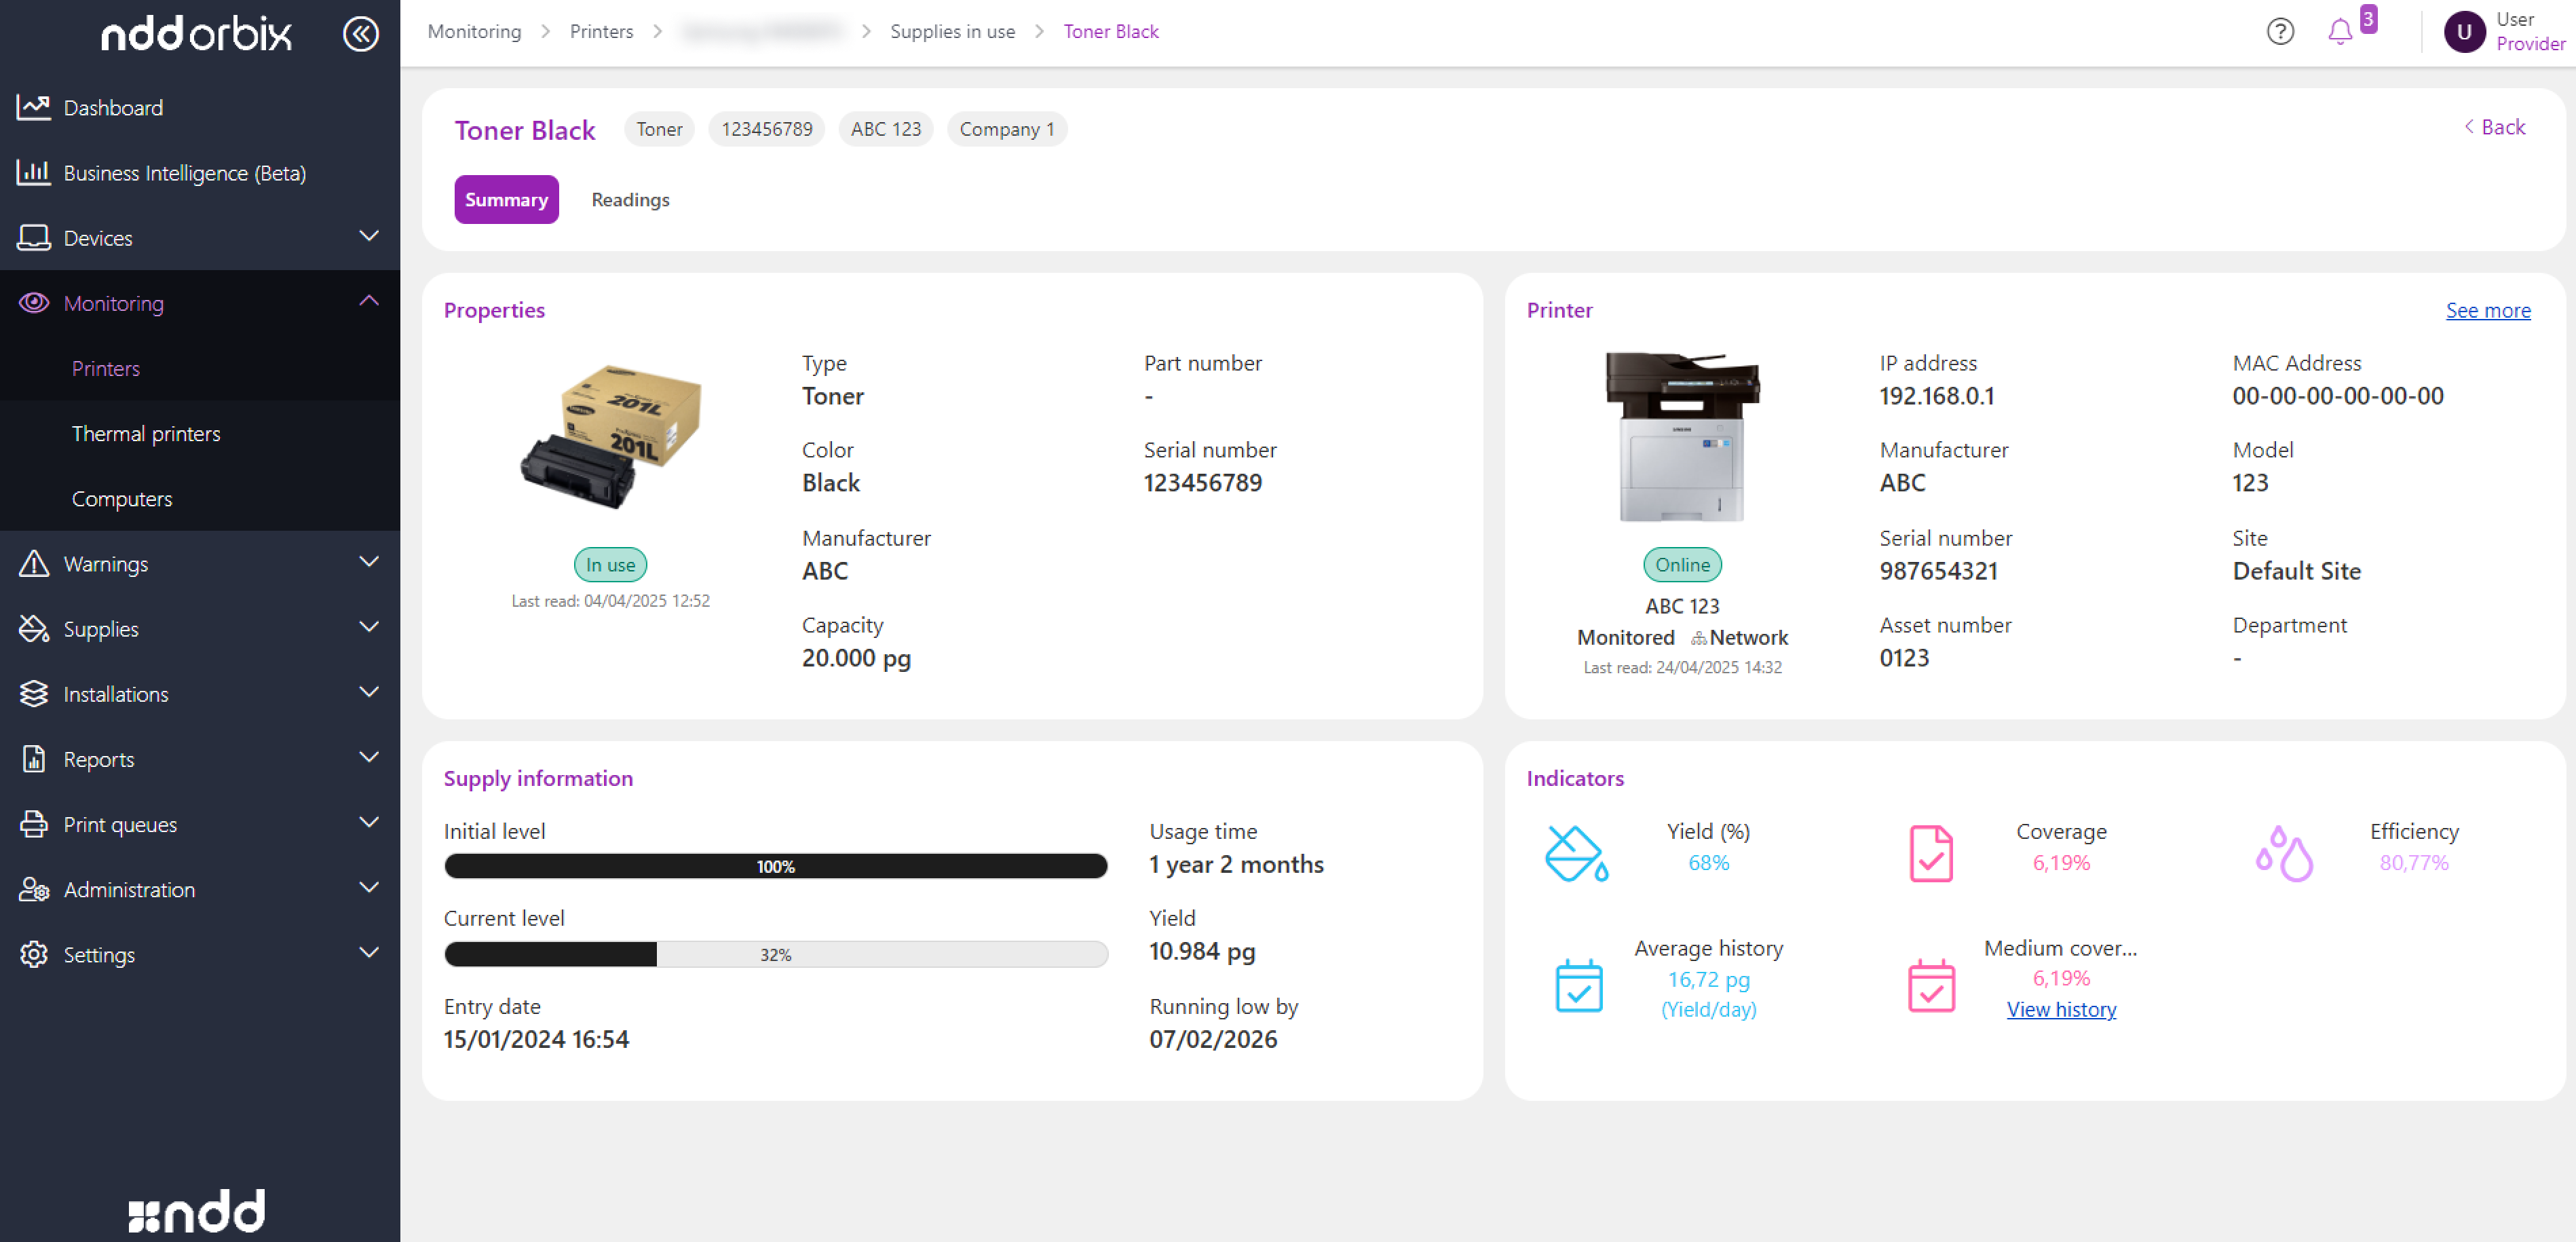This screenshot has height=1242, width=2576.
Task: Click the Average history calendar icon
Action: [1578, 986]
